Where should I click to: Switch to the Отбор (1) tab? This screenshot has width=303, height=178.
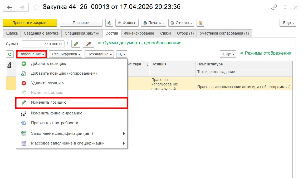point(185,33)
